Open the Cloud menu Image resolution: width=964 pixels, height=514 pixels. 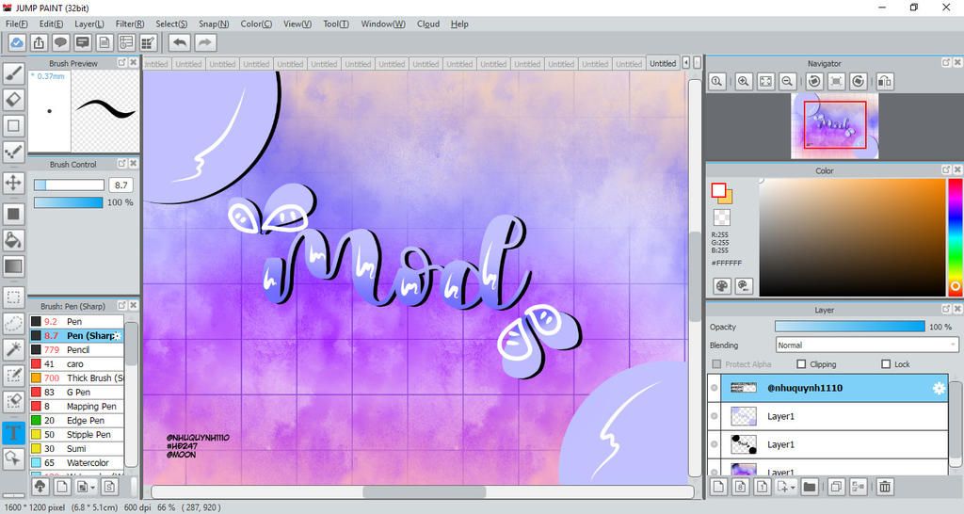[x=428, y=24]
